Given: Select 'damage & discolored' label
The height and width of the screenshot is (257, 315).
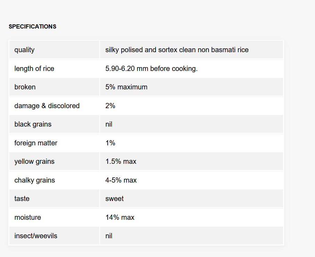Looking at the screenshot, I should pyautogui.click(x=47, y=106).
